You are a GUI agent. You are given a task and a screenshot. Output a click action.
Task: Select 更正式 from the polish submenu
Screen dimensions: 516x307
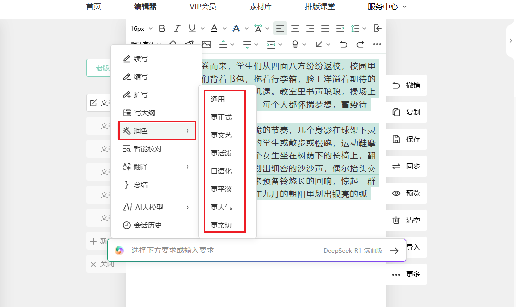pos(221,117)
